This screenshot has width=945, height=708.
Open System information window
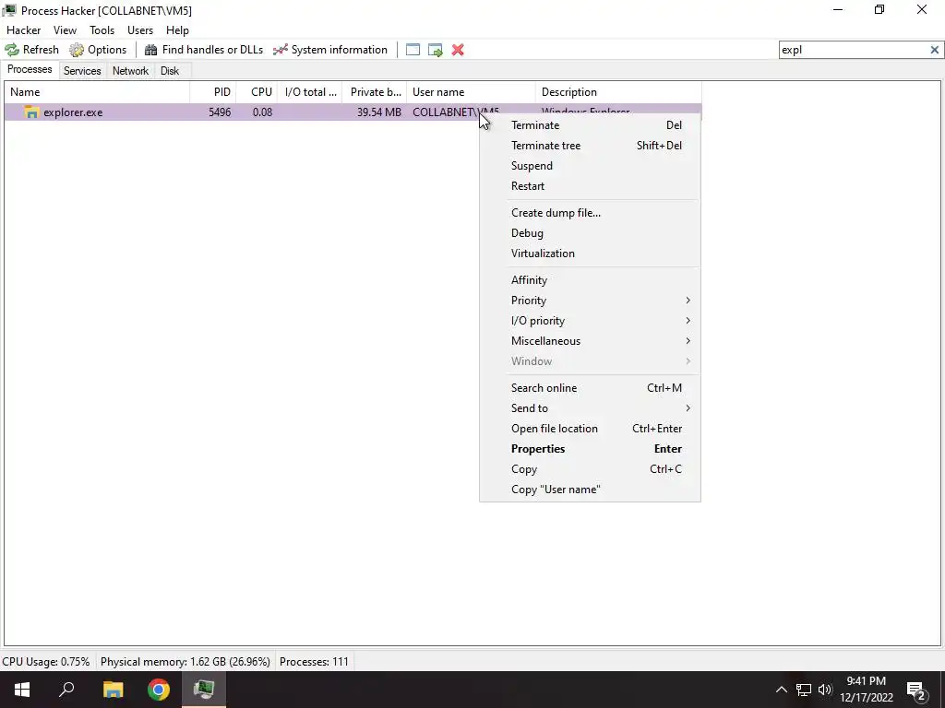(x=330, y=50)
